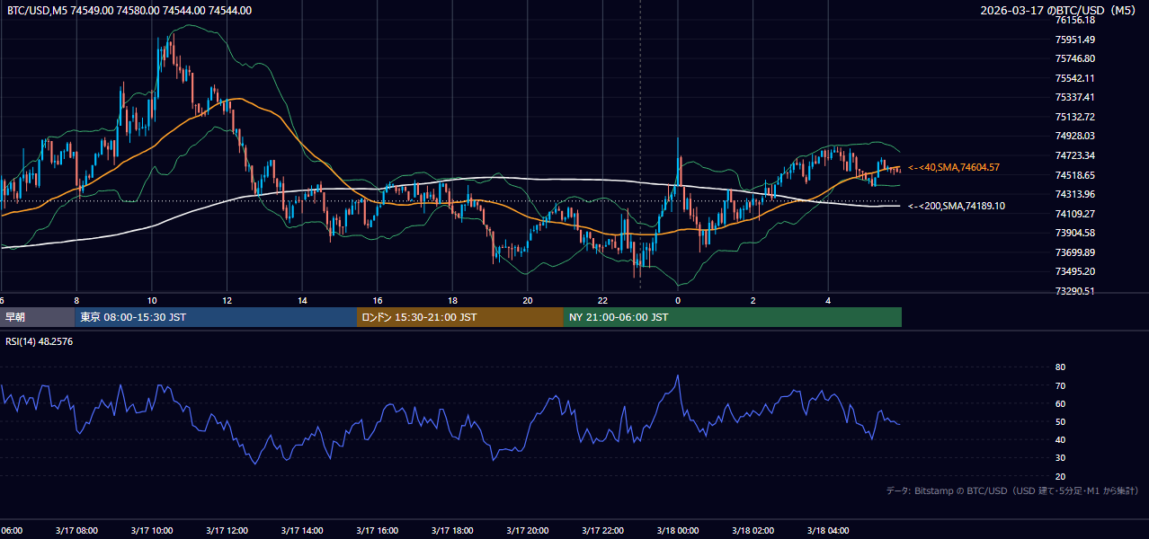Click the 3/17 16:00 time axis label

(x=378, y=531)
